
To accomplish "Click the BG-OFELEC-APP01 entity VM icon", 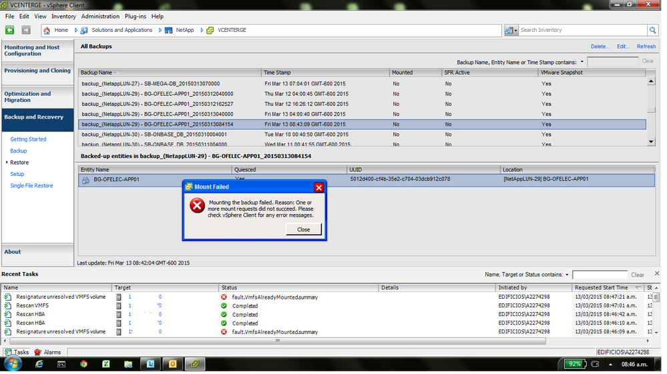I will (x=86, y=182).
